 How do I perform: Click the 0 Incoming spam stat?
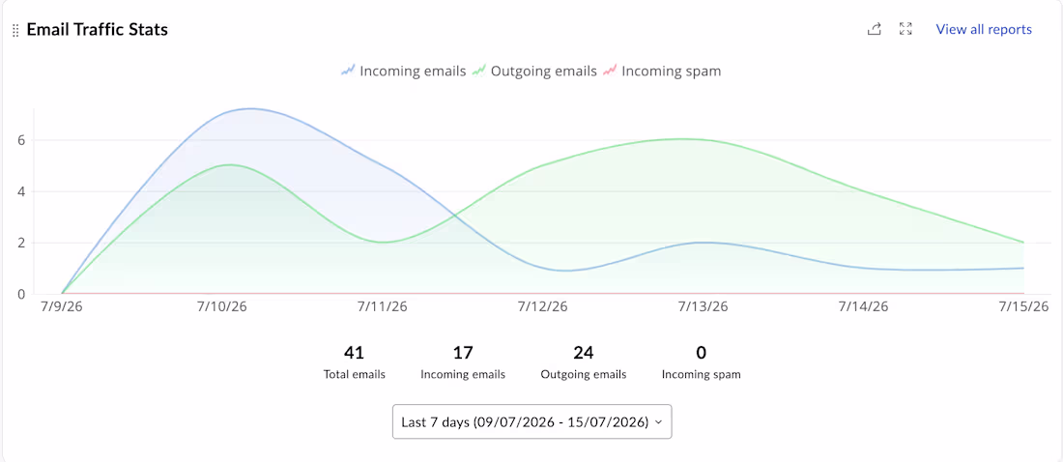pyautogui.click(x=701, y=362)
